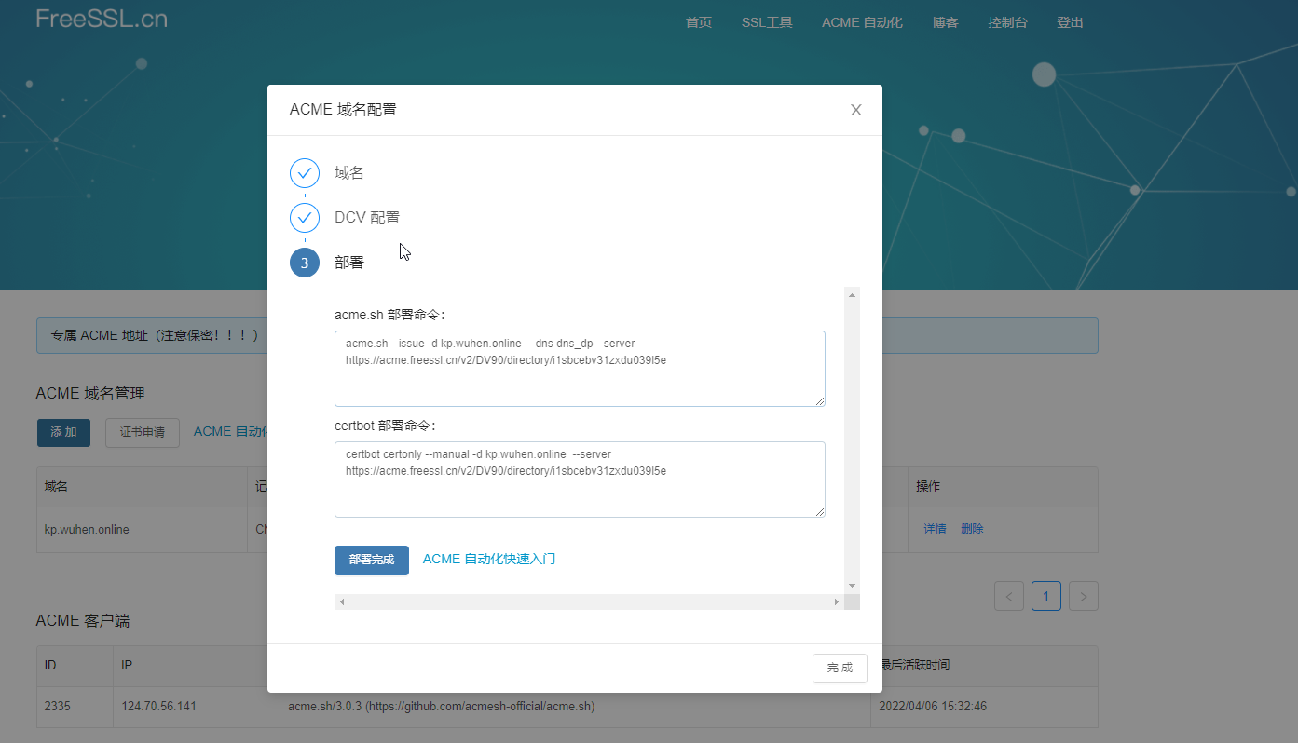
Task: Click the DCV 配置 step checkmark icon
Action: coord(305,218)
